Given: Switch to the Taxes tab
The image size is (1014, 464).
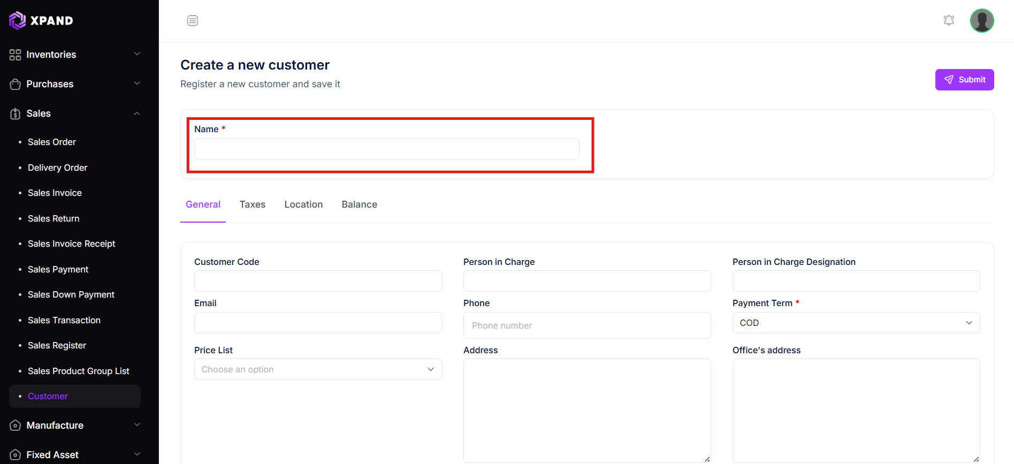Looking at the screenshot, I should [253, 204].
